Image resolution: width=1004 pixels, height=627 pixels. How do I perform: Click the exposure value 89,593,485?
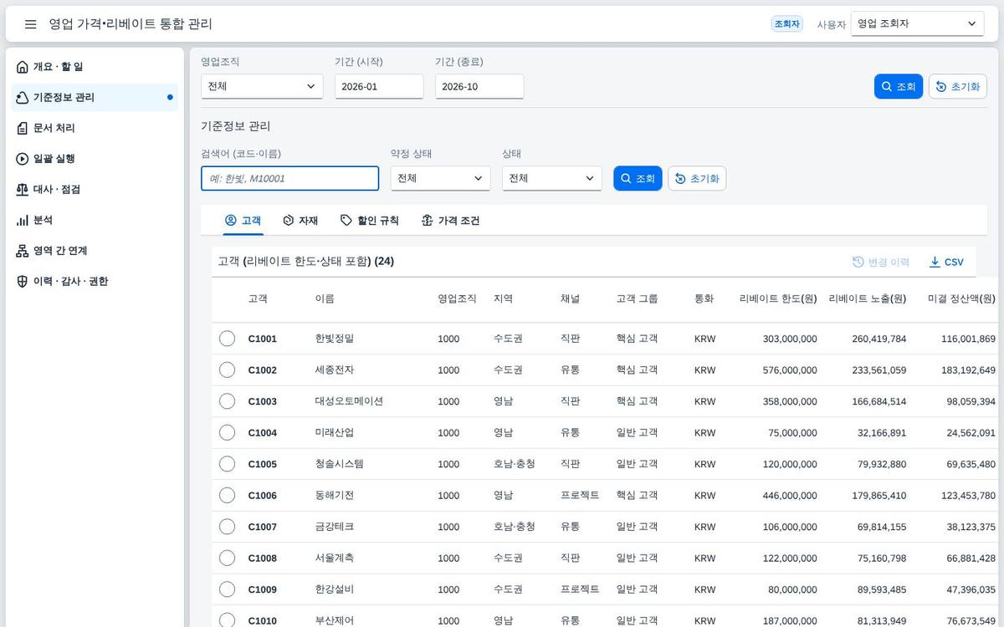point(882,589)
